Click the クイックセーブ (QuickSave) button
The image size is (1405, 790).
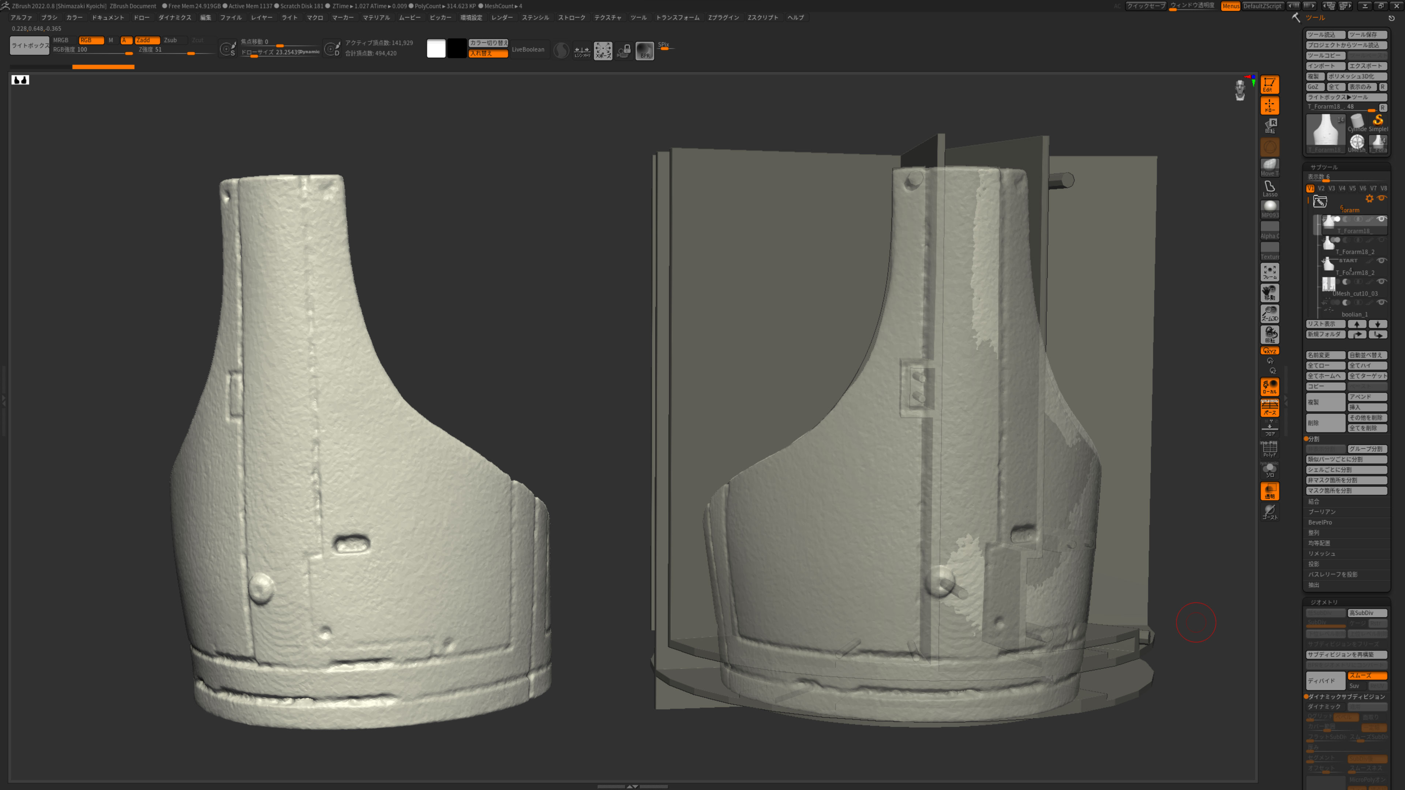click(1145, 6)
